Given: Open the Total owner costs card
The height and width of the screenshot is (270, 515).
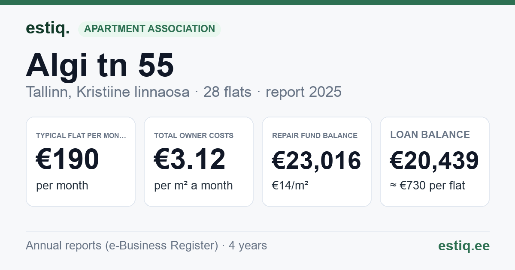Looking at the screenshot, I should 199,162.
